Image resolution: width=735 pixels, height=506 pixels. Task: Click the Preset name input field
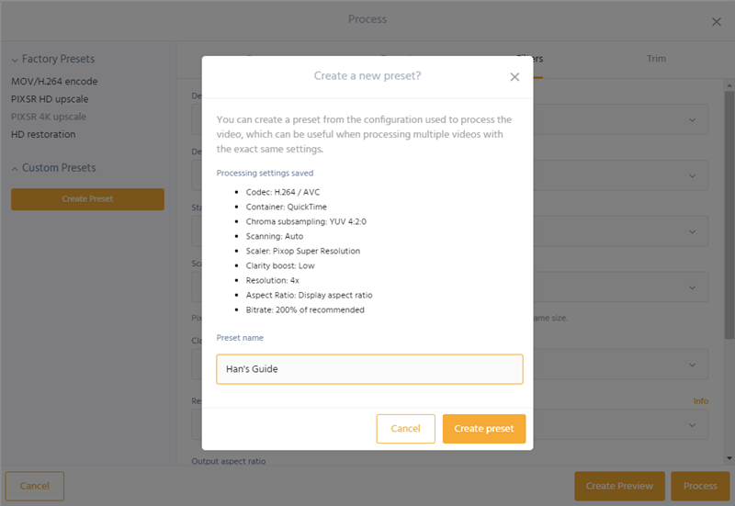point(369,369)
